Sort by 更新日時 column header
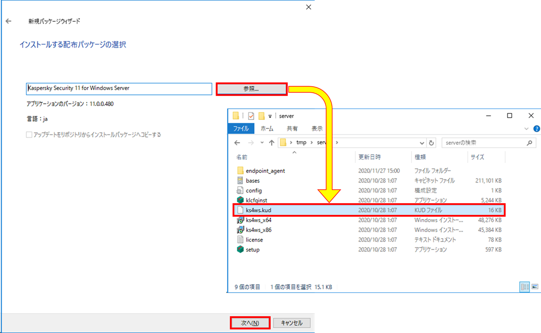541x333 pixels. pos(369,157)
